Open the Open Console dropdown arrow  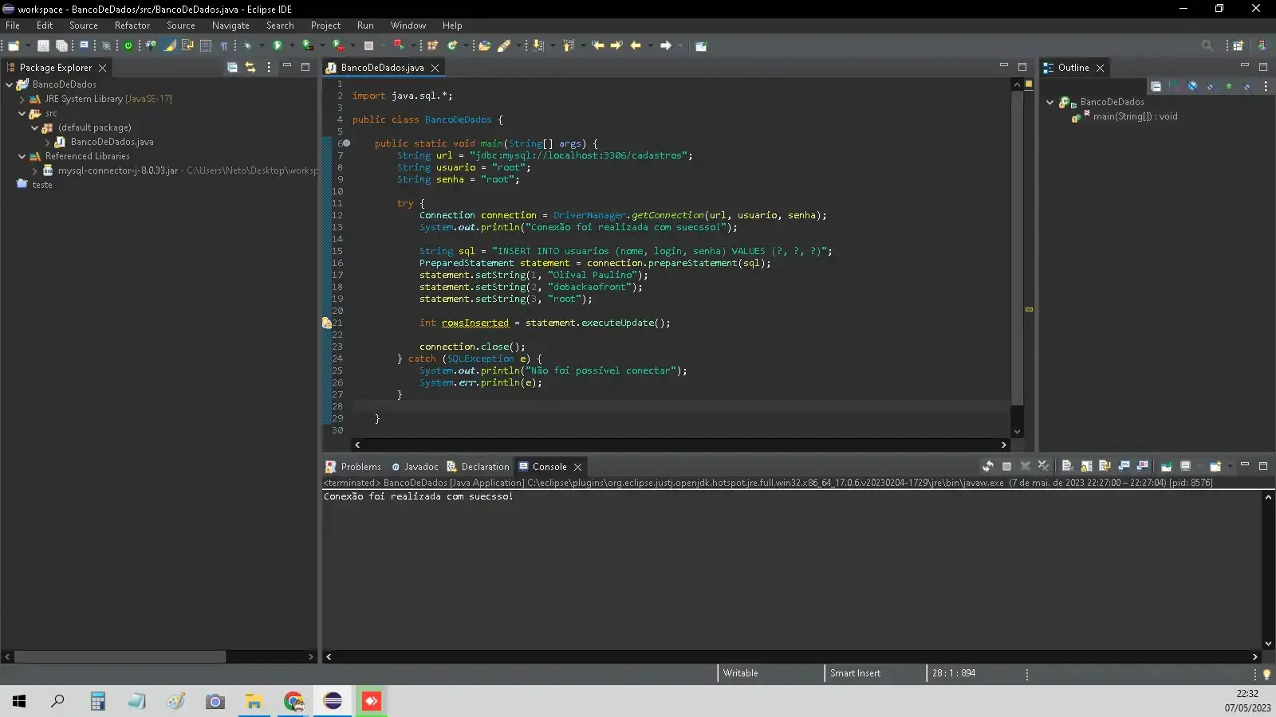click(x=1231, y=466)
